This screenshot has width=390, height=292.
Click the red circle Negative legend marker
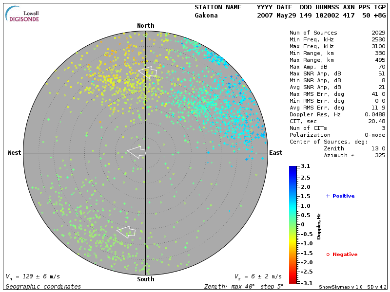[x=328, y=254]
